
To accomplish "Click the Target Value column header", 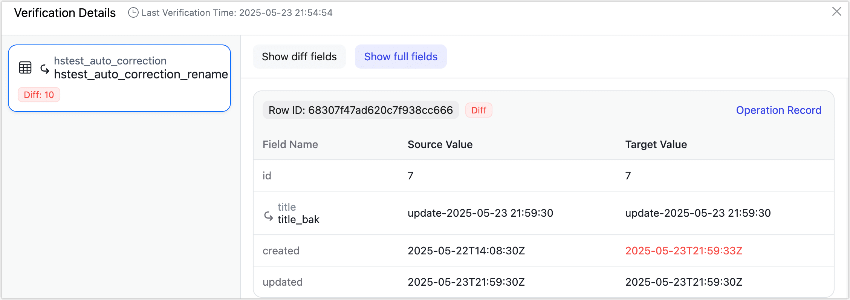I will click(x=656, y=144).
